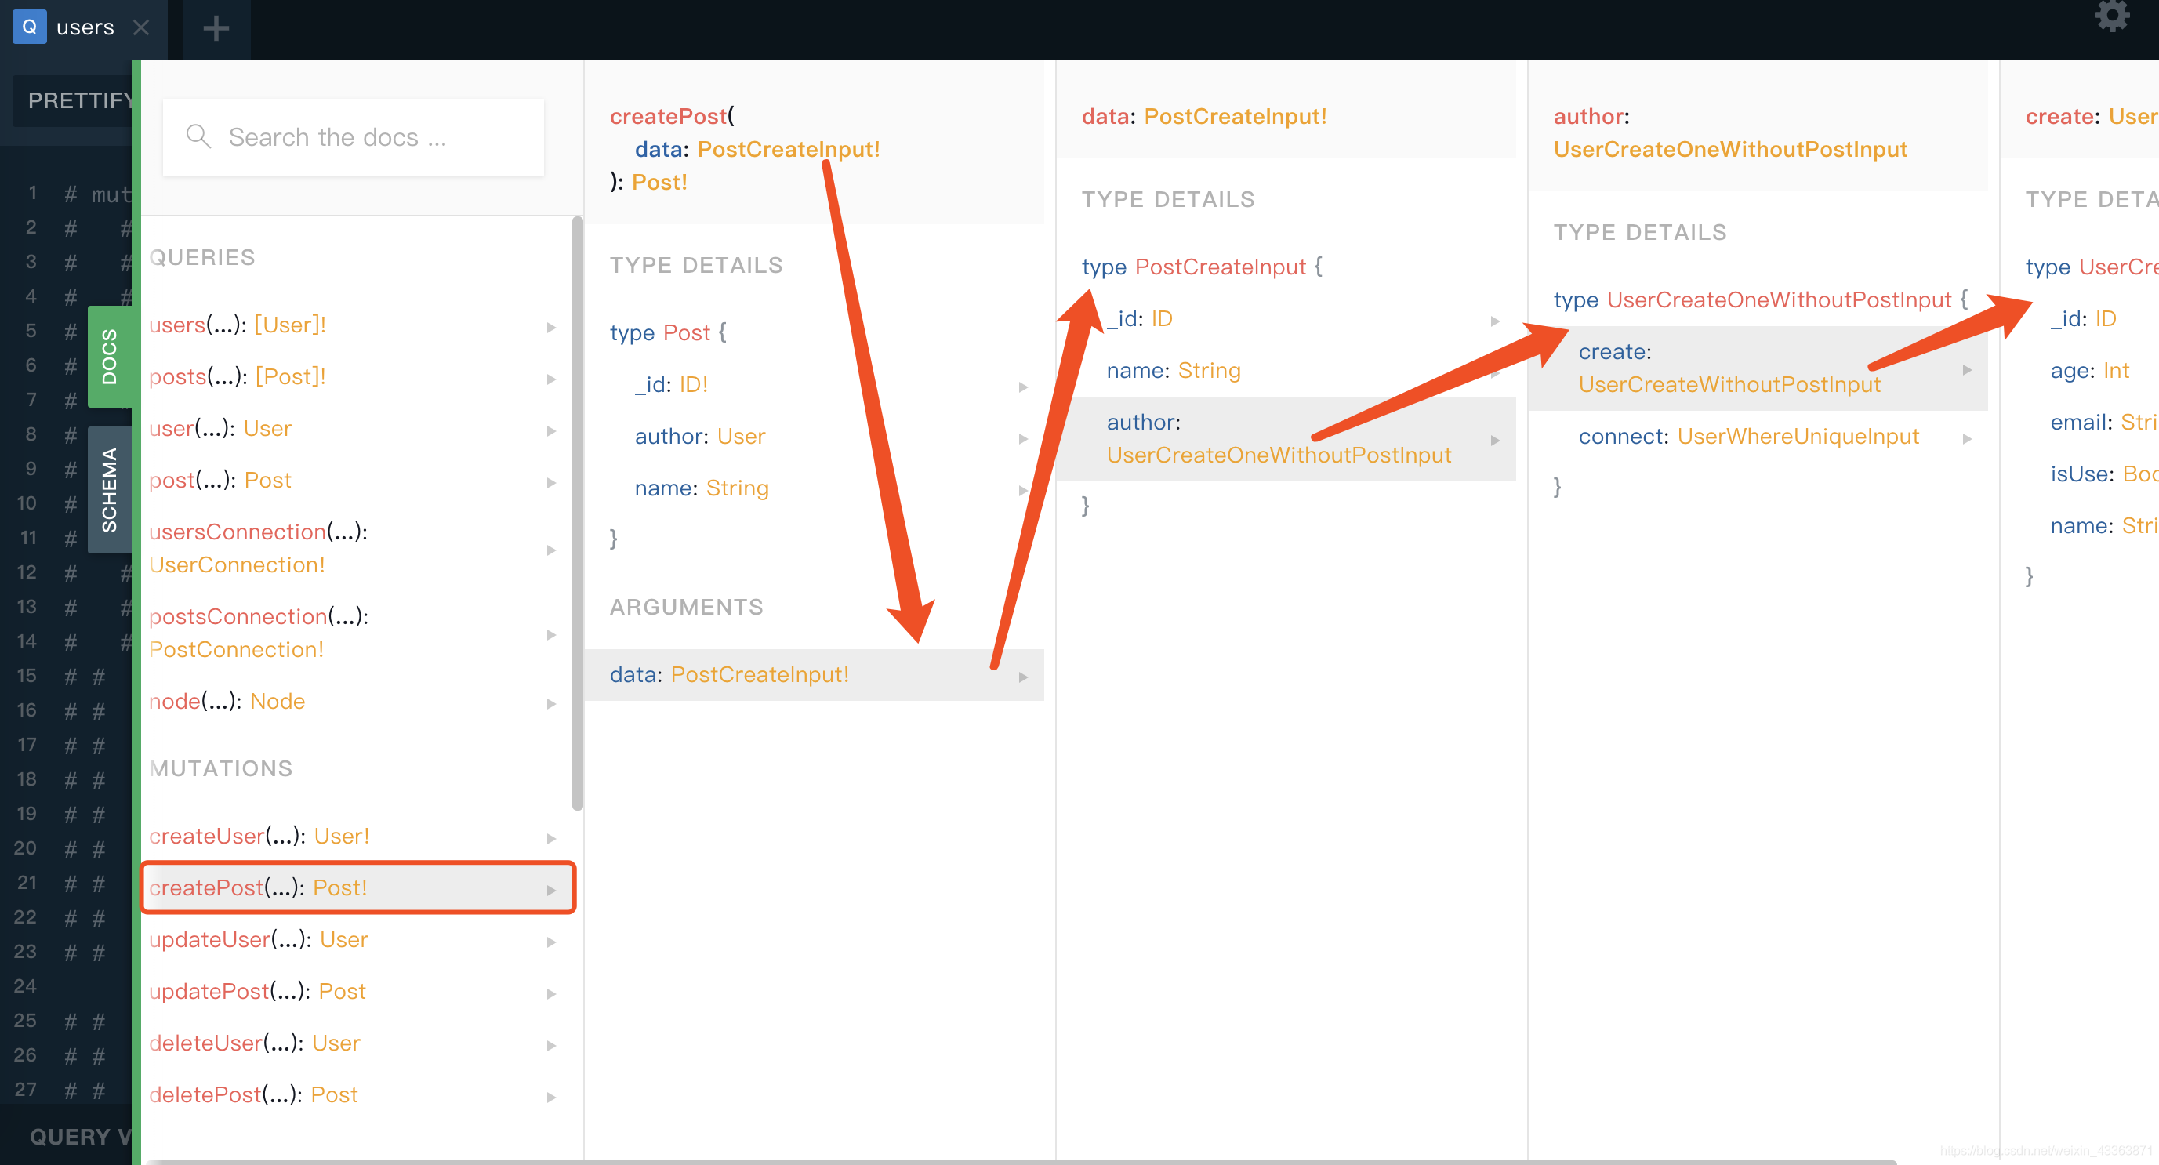Click the Q icon on users tab
The image size is (2159, 1165).
pos(29,27)
